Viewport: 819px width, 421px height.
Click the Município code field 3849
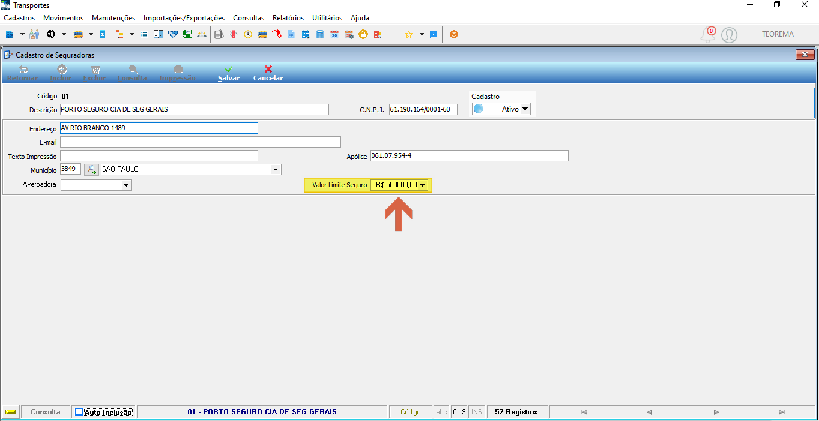(70, 169)
